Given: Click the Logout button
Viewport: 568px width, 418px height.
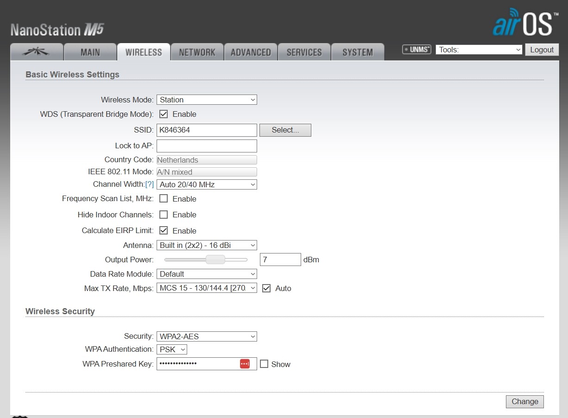Looking at the screenshot, I should [542, 50].
